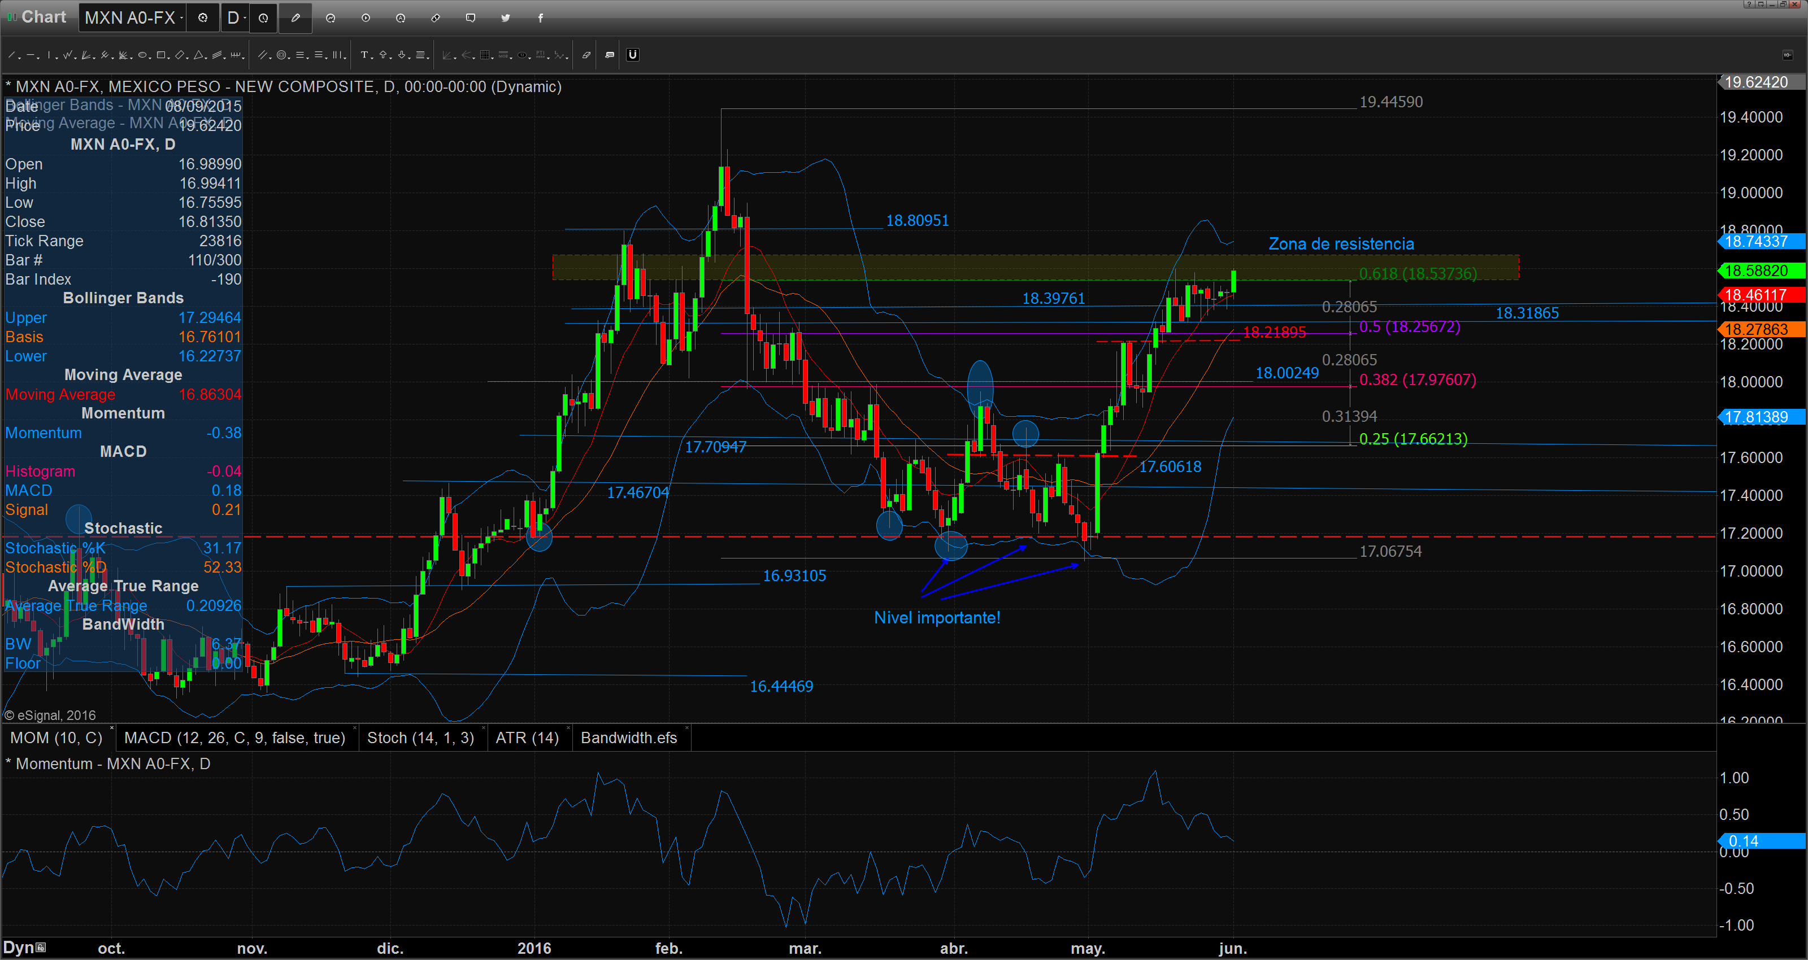1808x960 pixels.
Task: Select the ellipse drawing tool
Action: click(142, 55)
